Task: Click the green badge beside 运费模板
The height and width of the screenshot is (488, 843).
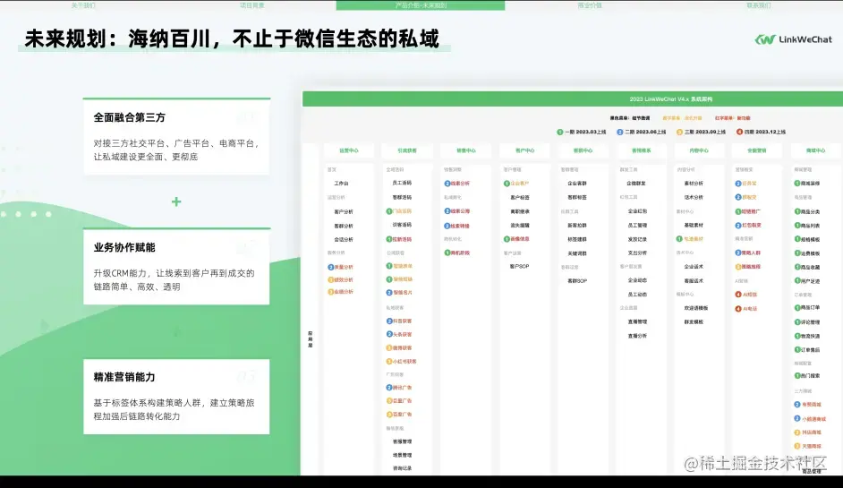Action: tap(797, 253)
